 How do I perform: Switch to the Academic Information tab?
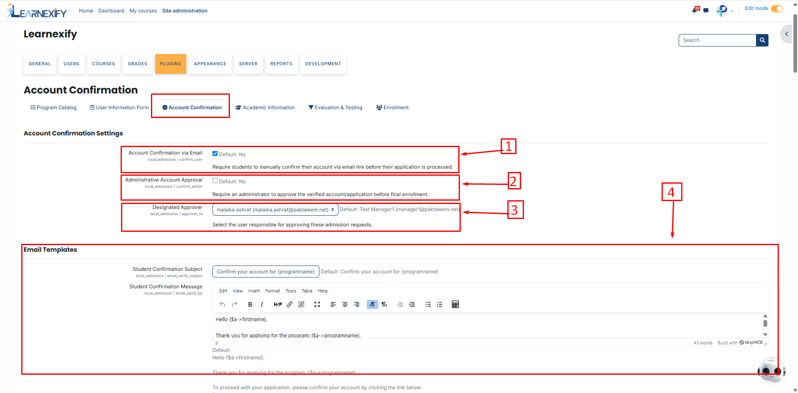point(265,108)
